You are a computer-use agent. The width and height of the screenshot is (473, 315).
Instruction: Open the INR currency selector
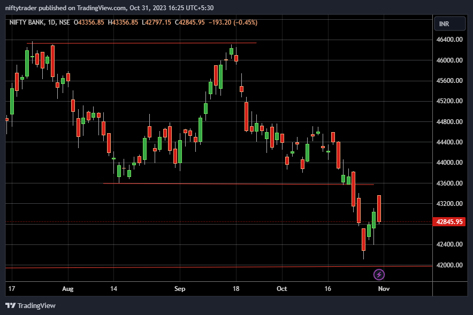(449, 24)
